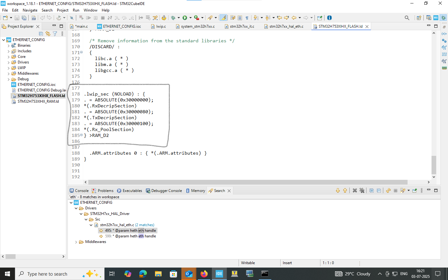
Task: Toggle Pin the Search view
Action: (x=414, y=191)
